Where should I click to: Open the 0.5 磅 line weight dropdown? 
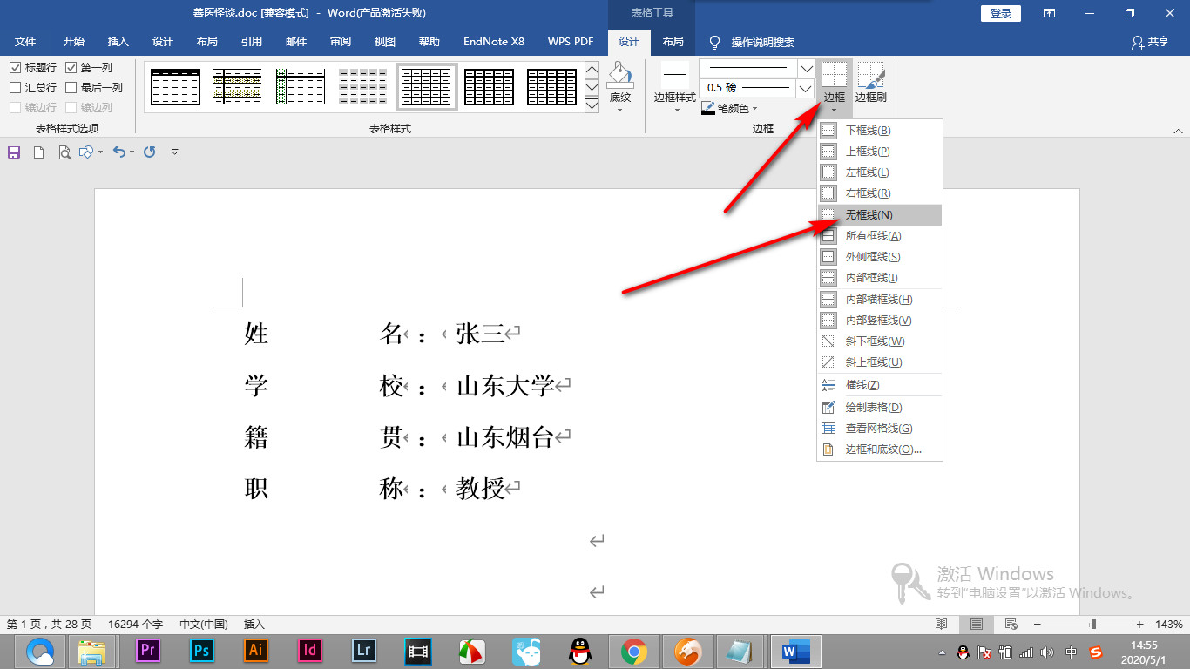(807, 88)
